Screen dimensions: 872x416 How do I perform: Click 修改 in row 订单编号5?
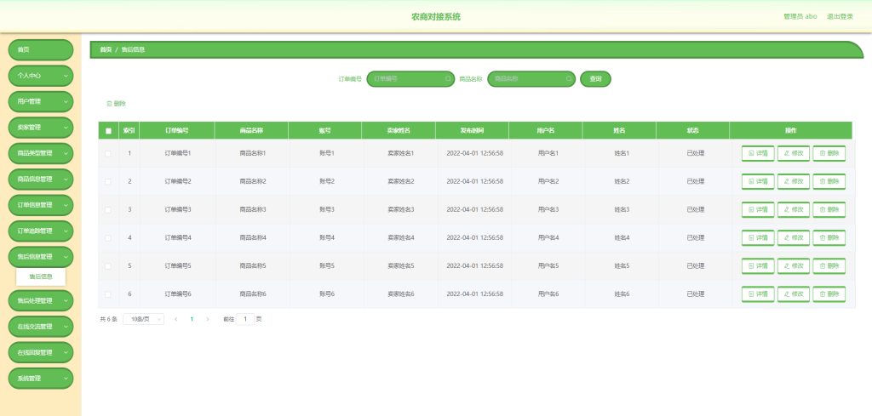pos(793,266)
